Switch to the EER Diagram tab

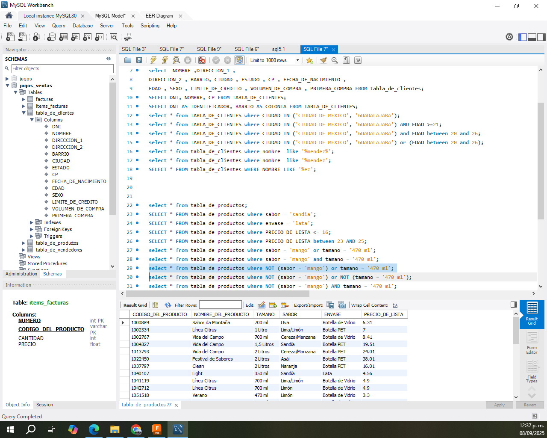[x=159, y=16]
